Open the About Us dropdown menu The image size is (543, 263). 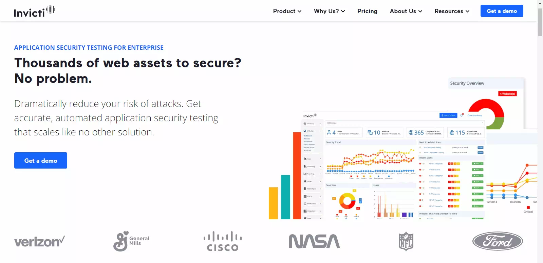click(406, 11)
